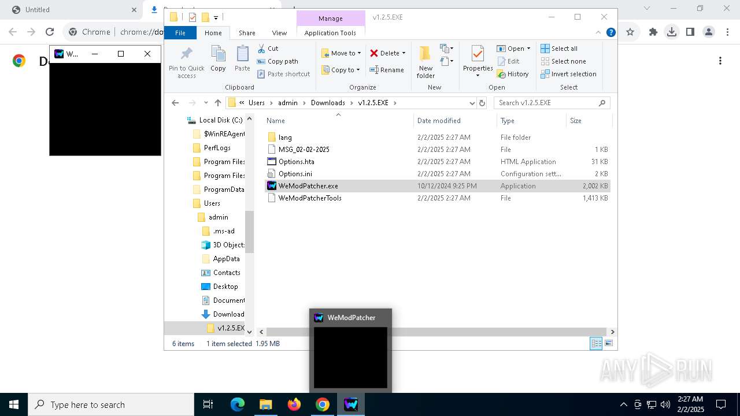740x416 pixels.
Task: Click the red Delete icon
Action: click(374, 53)
